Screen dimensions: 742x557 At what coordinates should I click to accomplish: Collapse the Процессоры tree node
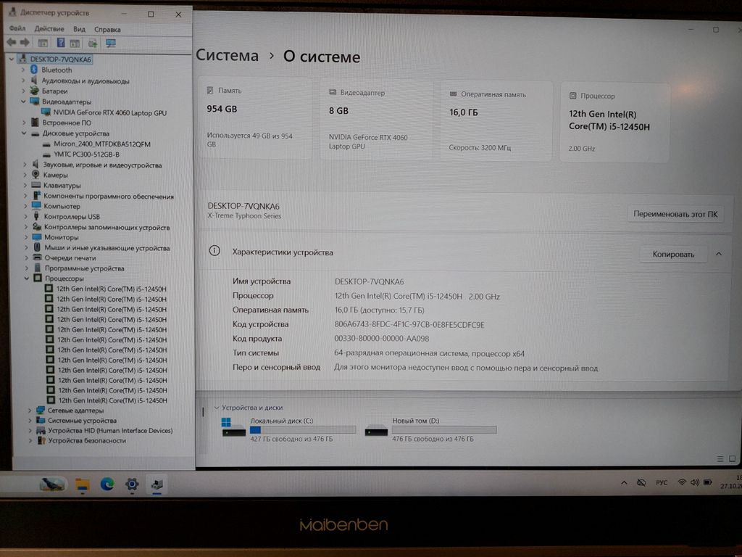[27, 278]
